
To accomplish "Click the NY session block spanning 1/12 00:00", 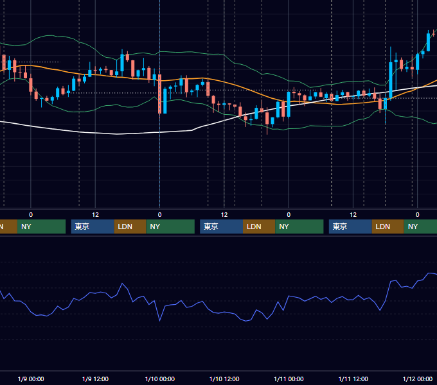I will point(420,227).
